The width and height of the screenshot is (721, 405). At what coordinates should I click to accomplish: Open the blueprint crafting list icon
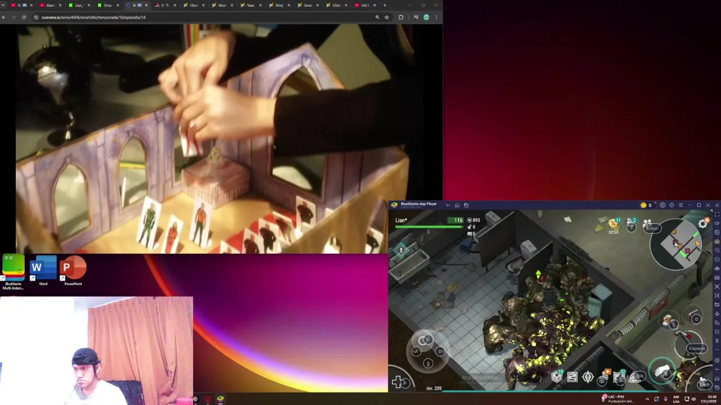click(572, 377)
